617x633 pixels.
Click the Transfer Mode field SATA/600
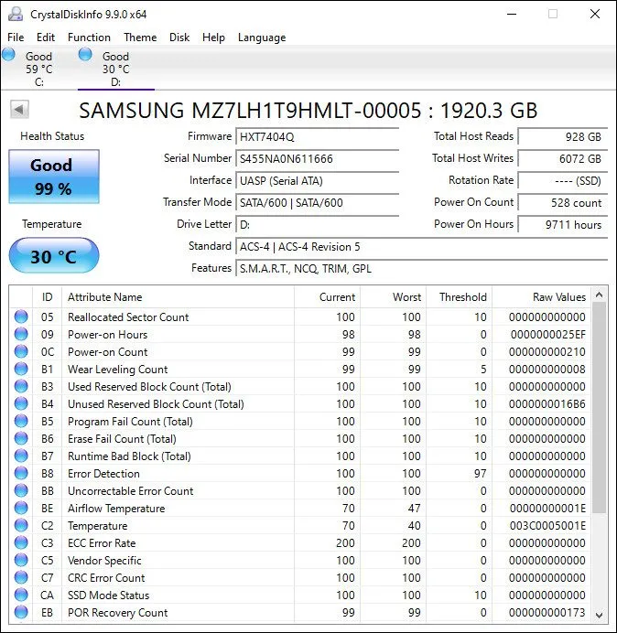click(317, 202)
